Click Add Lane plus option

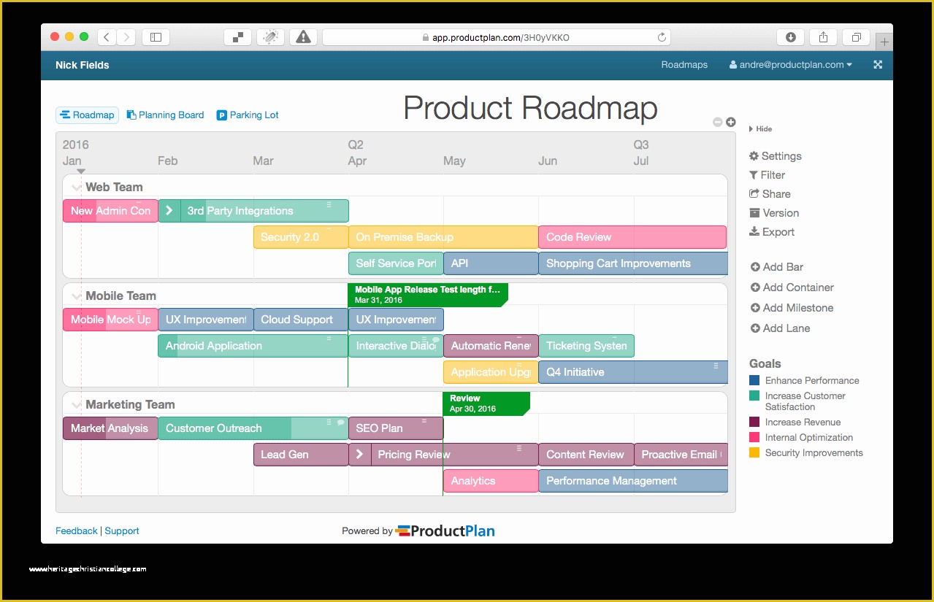[x=780, y=328]
